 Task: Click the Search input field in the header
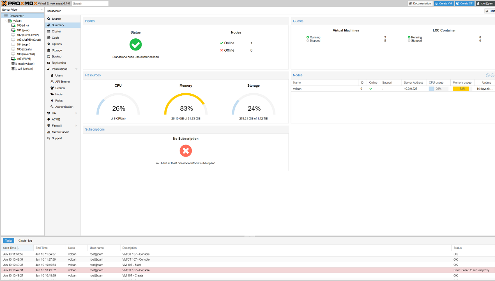90,3
